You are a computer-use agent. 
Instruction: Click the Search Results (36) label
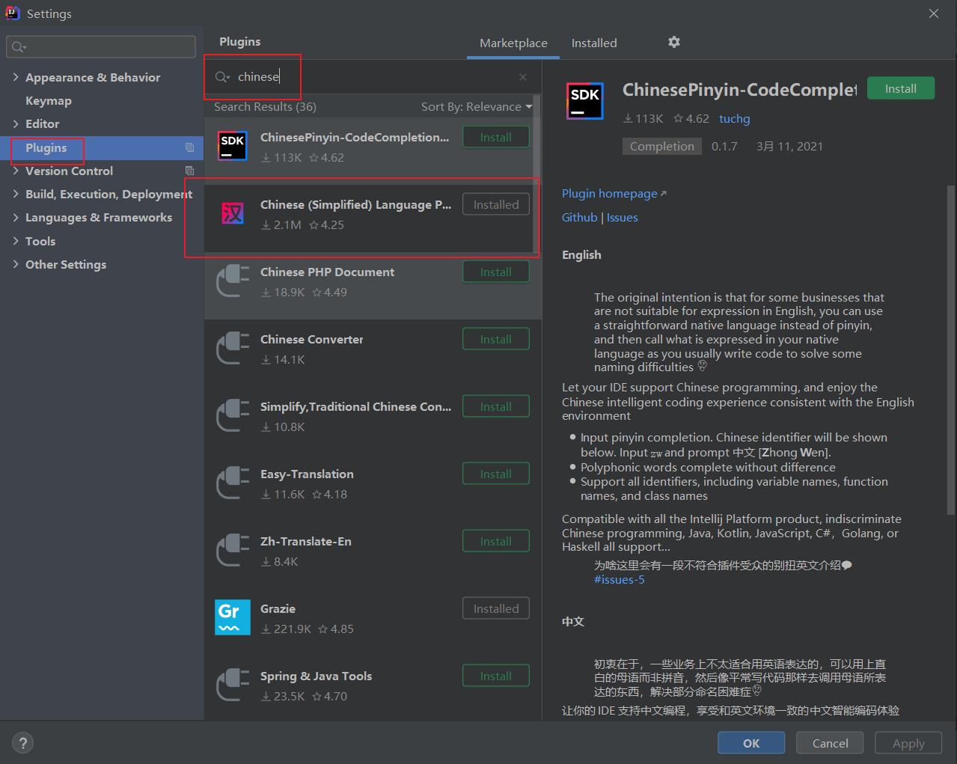pos(265,107)
